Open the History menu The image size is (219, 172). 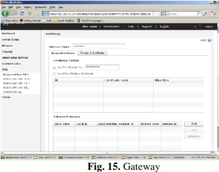click(28, 7)
